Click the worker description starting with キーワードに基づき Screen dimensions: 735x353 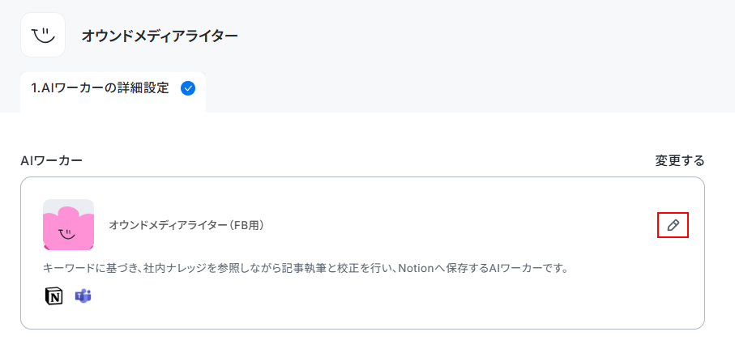click(x=306, y=269)
